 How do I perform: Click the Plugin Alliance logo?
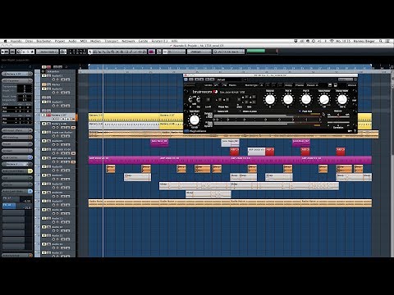(x=195, y=131)
